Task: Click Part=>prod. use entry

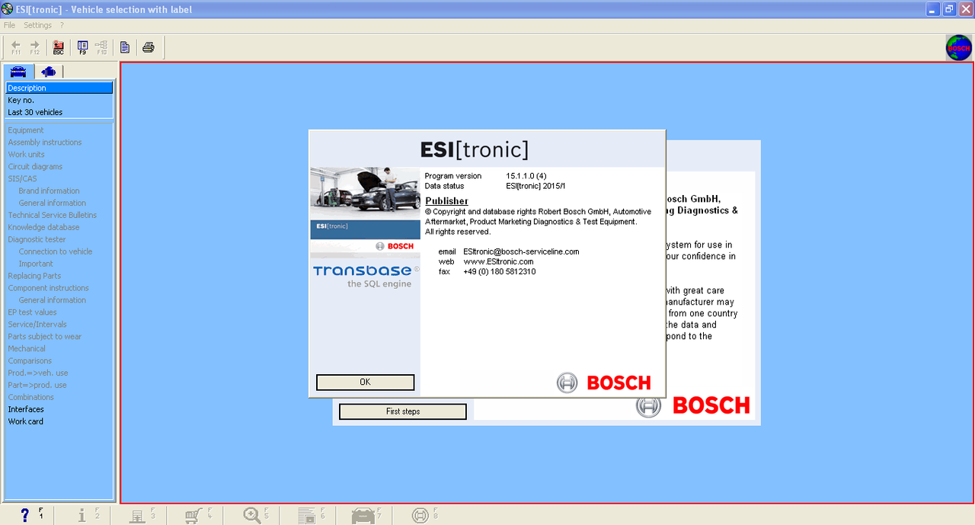Action: [x=37, y=386]
